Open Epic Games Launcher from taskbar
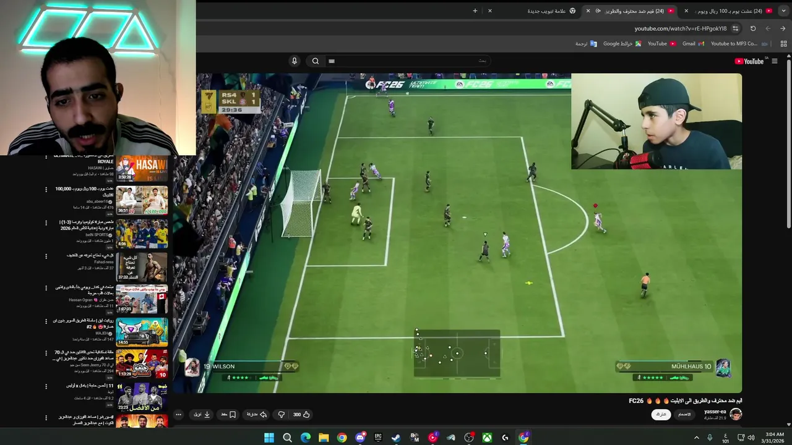Image resolution: width=792 pixels, height=445 pixels. [378, 438]
